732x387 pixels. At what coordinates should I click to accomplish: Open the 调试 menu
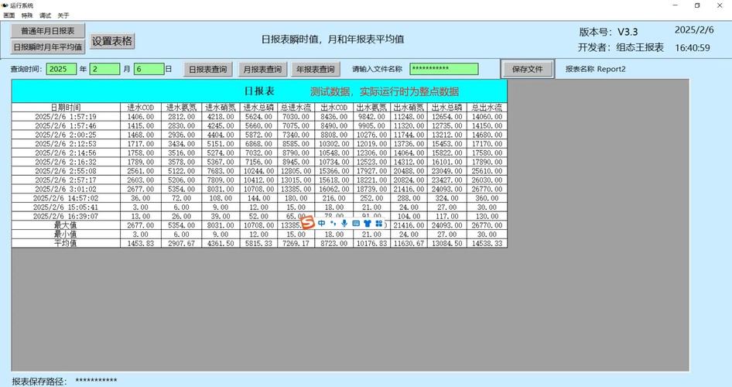click(x=46, y=15)
